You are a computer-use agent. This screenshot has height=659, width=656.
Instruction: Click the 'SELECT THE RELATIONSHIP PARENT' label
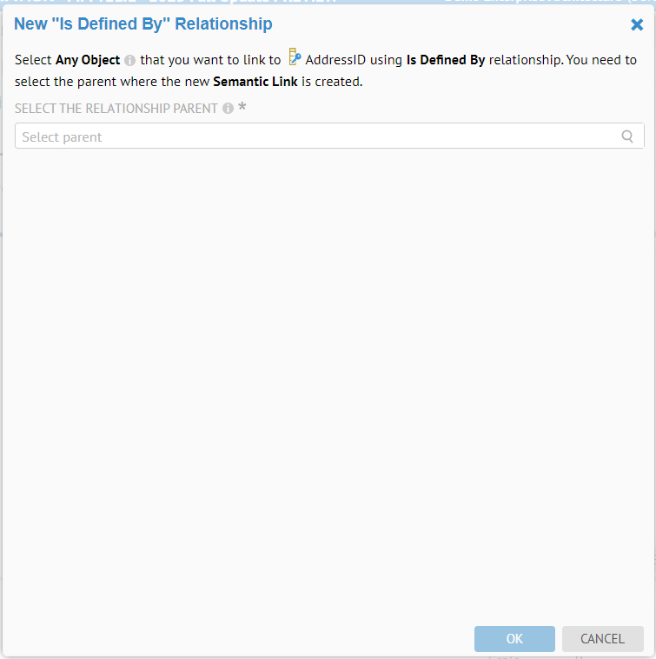click(116, 109)
